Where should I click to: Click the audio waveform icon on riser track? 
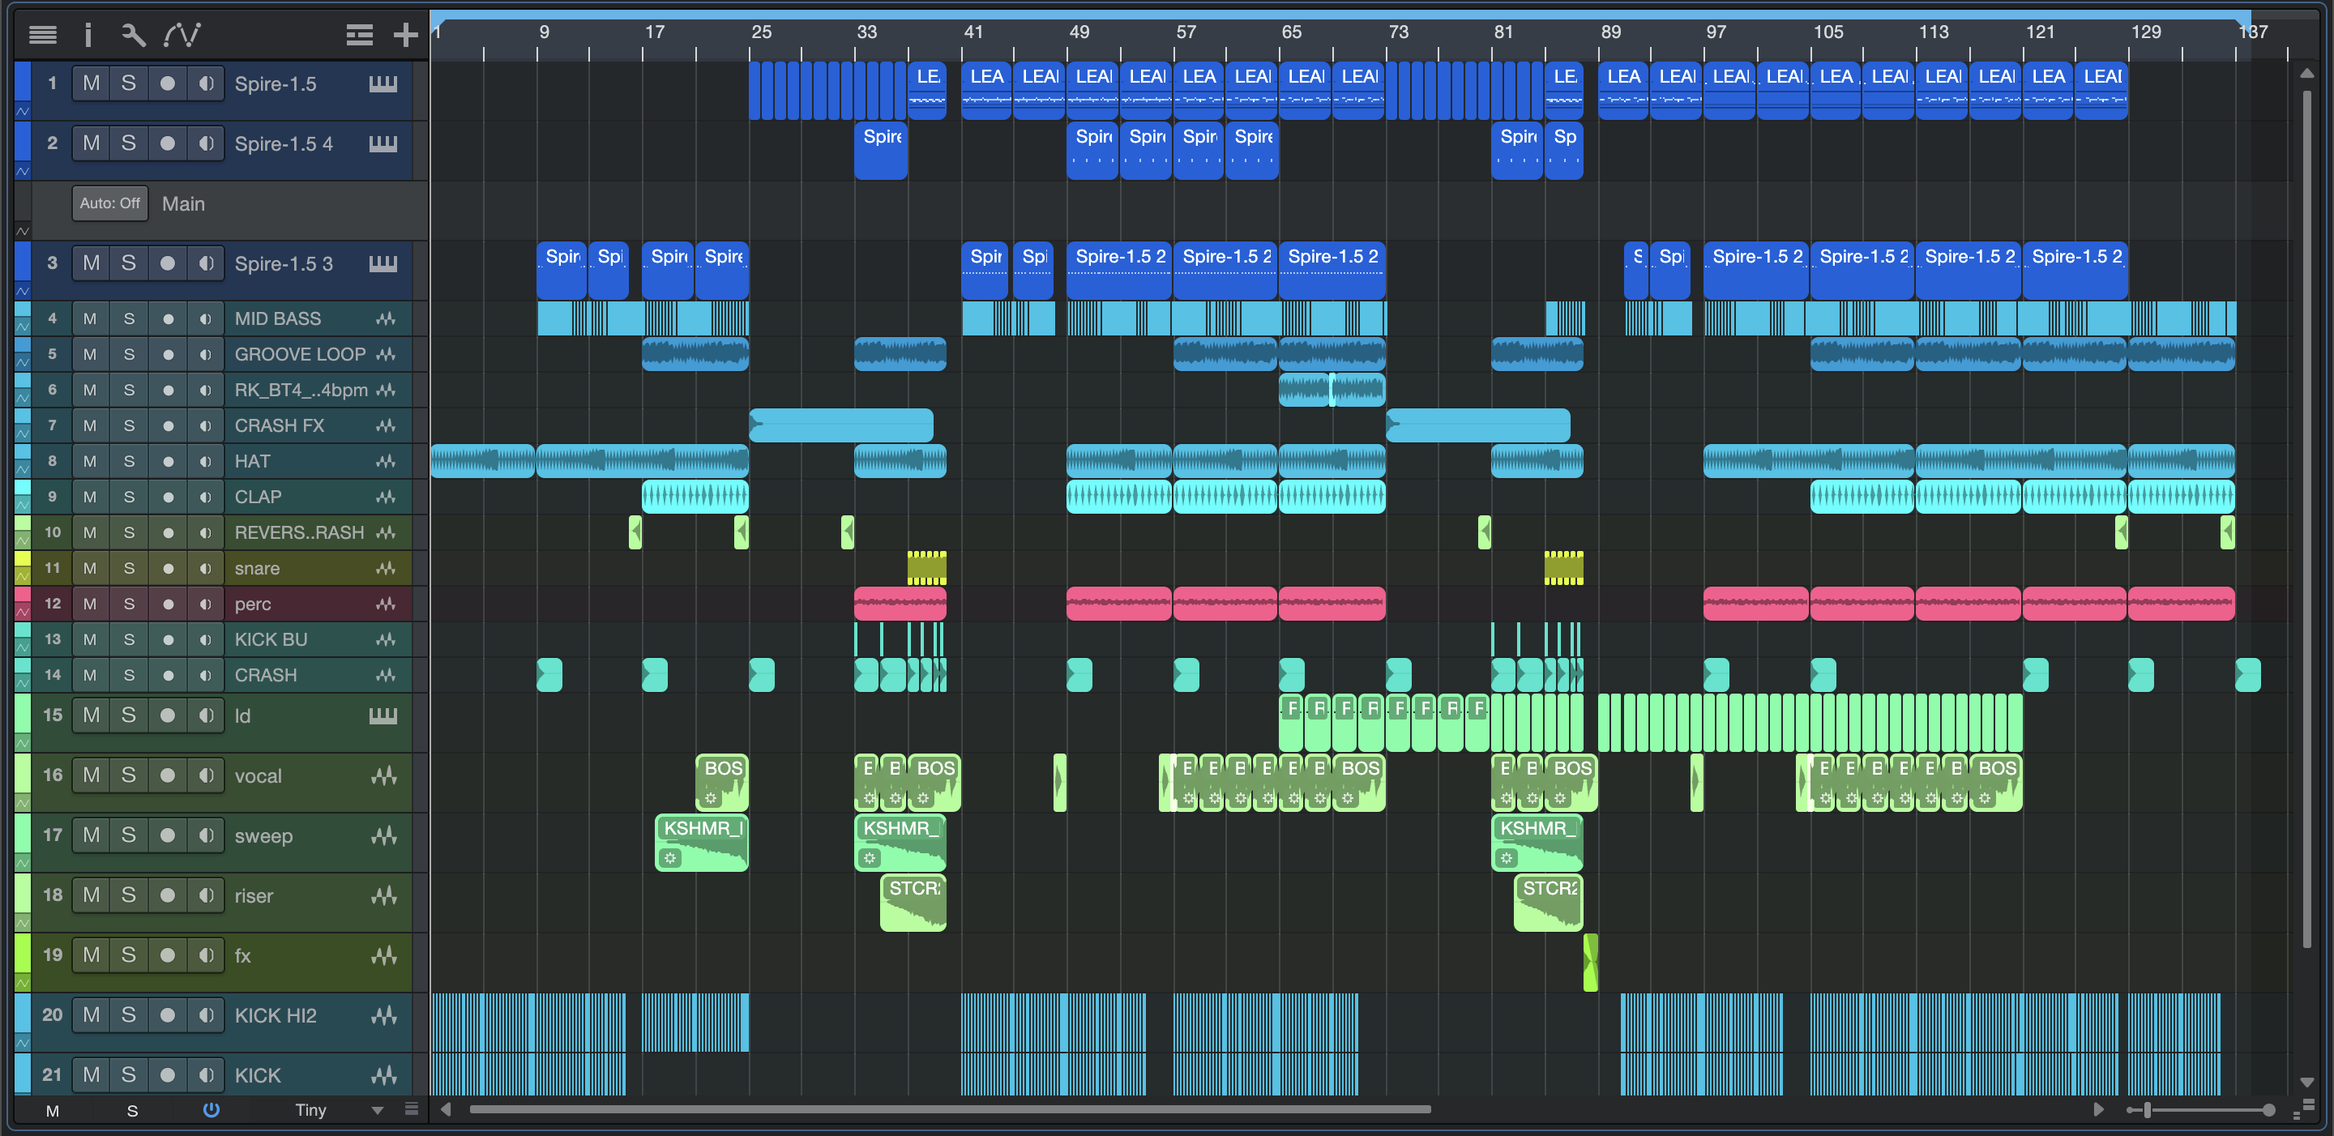[x=384, y=895]
